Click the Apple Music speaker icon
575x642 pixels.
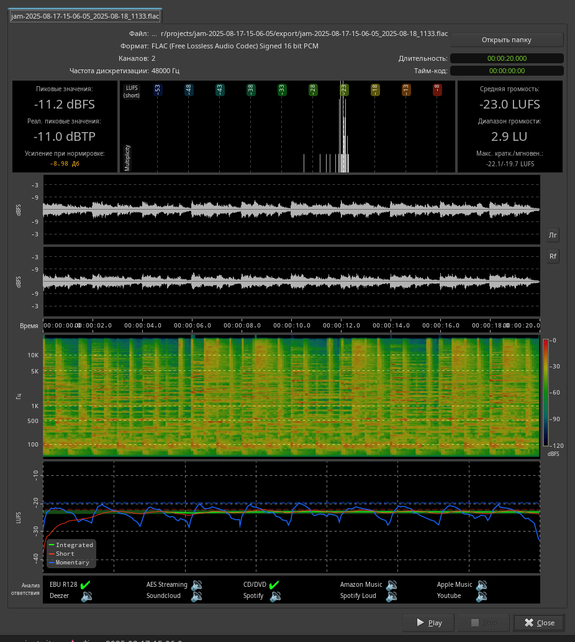[x=482, y=584]
